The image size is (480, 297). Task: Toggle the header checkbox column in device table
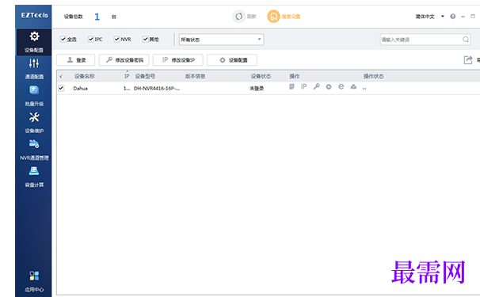[61, 76]
